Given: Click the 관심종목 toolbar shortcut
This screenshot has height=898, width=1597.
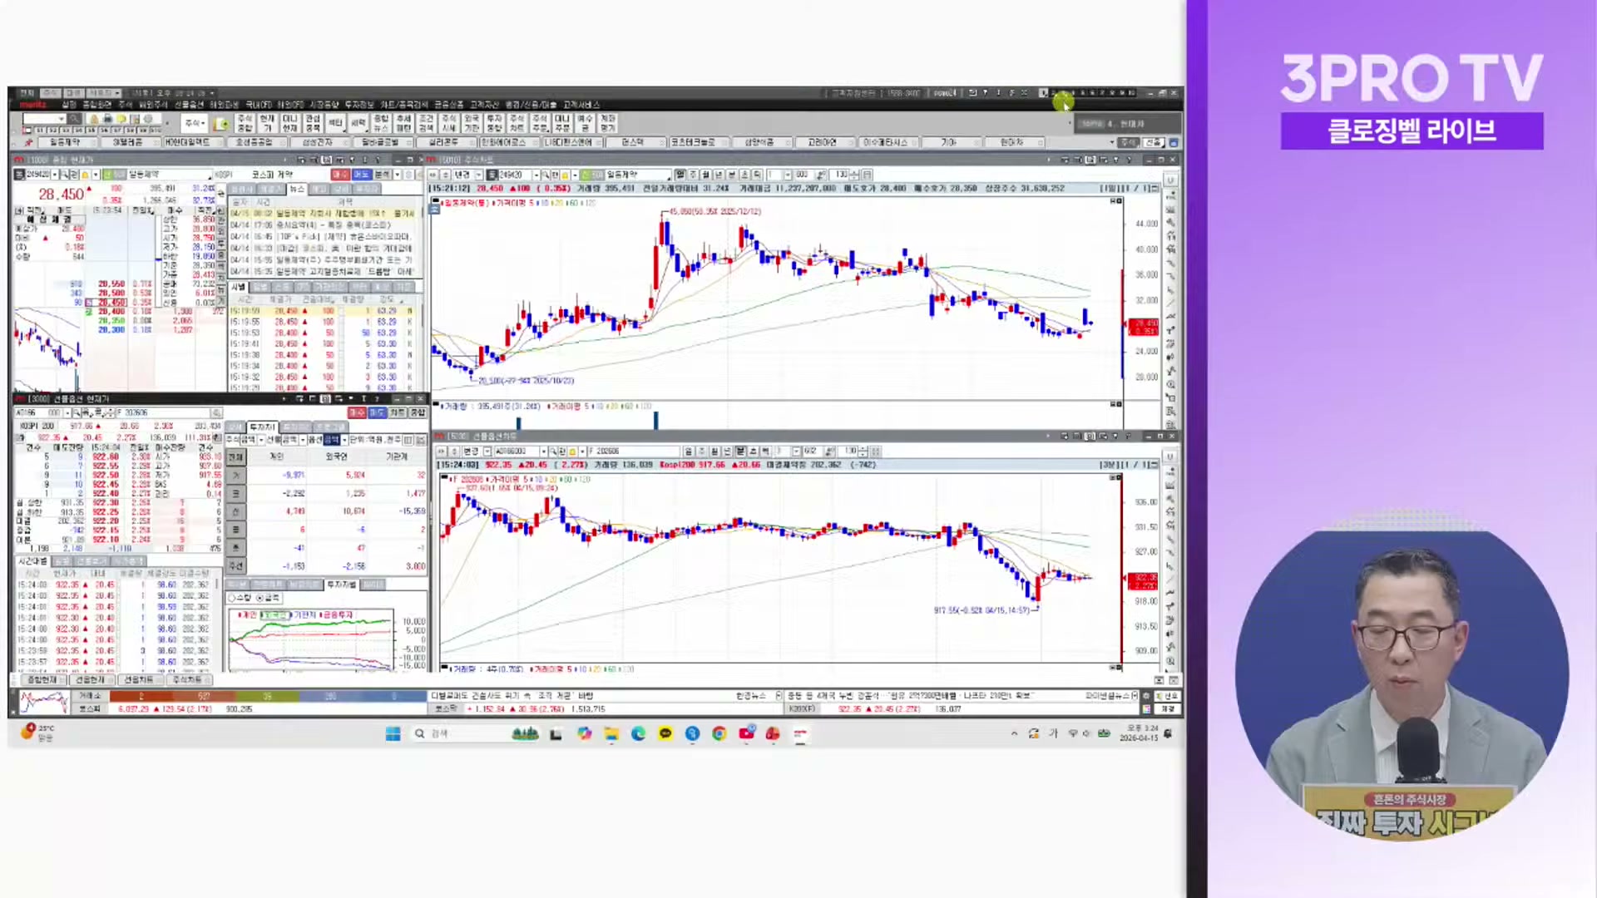Looking at the screenshot, I should click(313, 123).
